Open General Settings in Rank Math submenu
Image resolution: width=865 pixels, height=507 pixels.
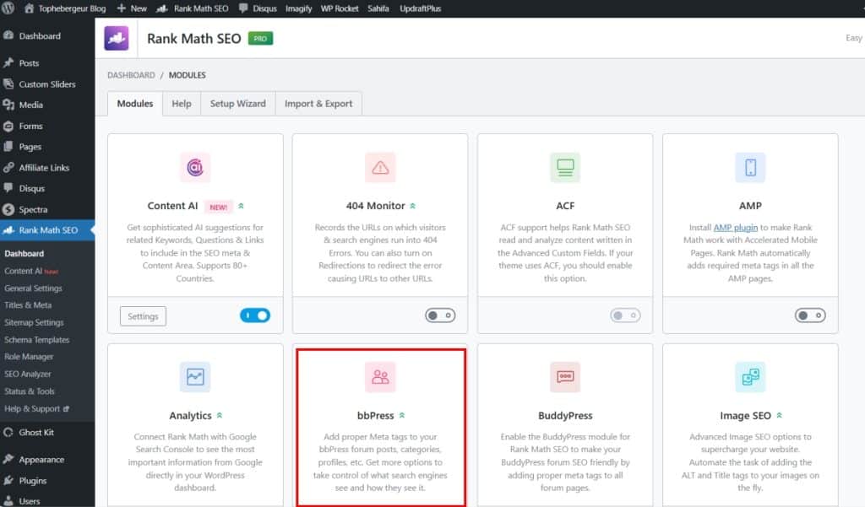33,289
